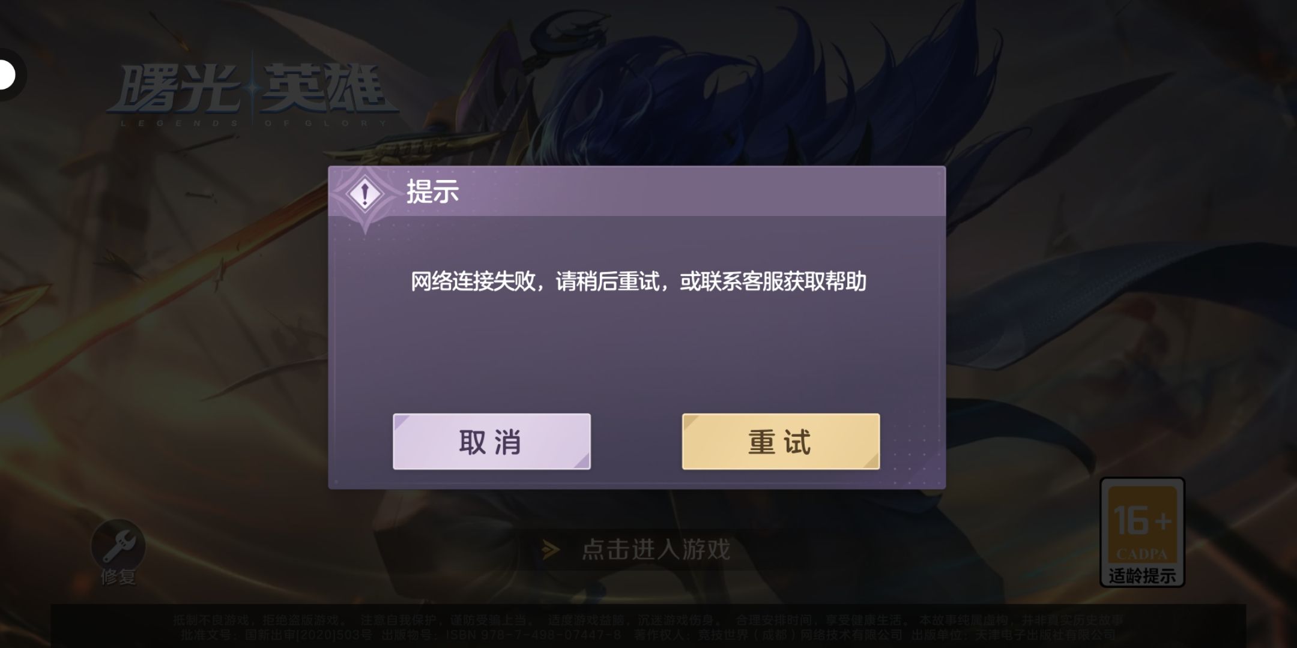Open the 修复 wrench repair icon
This screenshot has height=648, width=1297.
pos(118,545)
